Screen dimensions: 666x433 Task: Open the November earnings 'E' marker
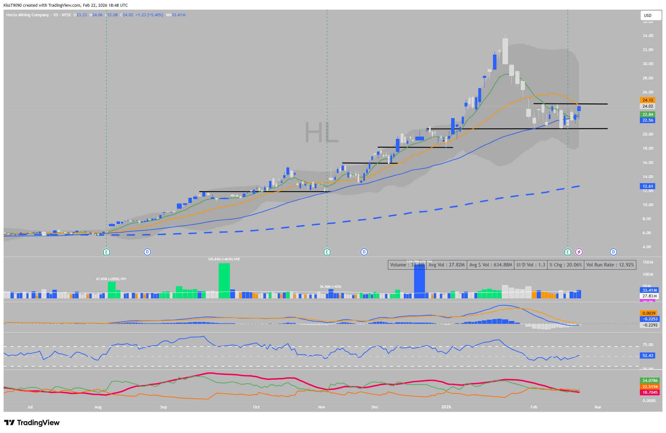pyautogui.click(x=327, y=252)
